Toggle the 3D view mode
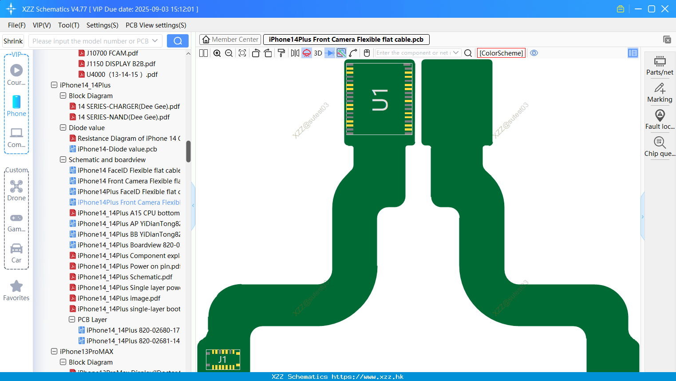 point(318,53)
